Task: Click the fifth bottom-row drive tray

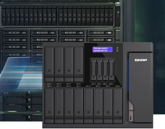Action: click(x=88, y=106)
